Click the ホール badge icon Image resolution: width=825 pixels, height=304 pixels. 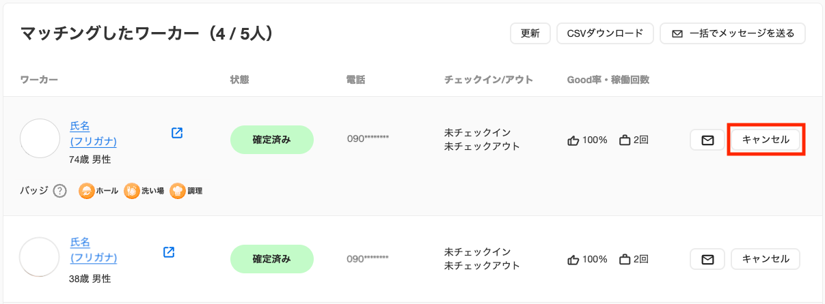tap(86, 191)
